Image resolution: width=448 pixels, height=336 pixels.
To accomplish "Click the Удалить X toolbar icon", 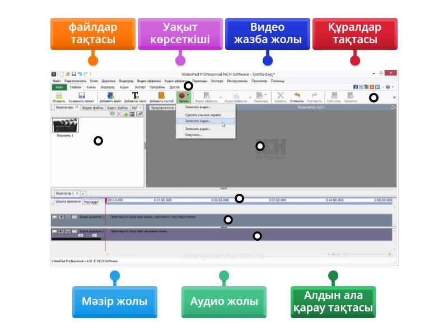I will [x=281, y=95].
